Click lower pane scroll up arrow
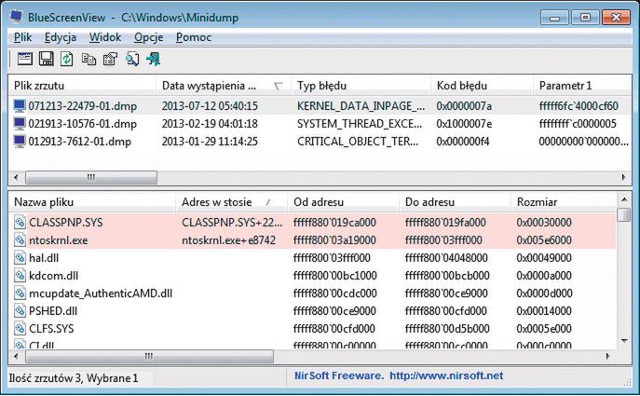 pos(623,199)
